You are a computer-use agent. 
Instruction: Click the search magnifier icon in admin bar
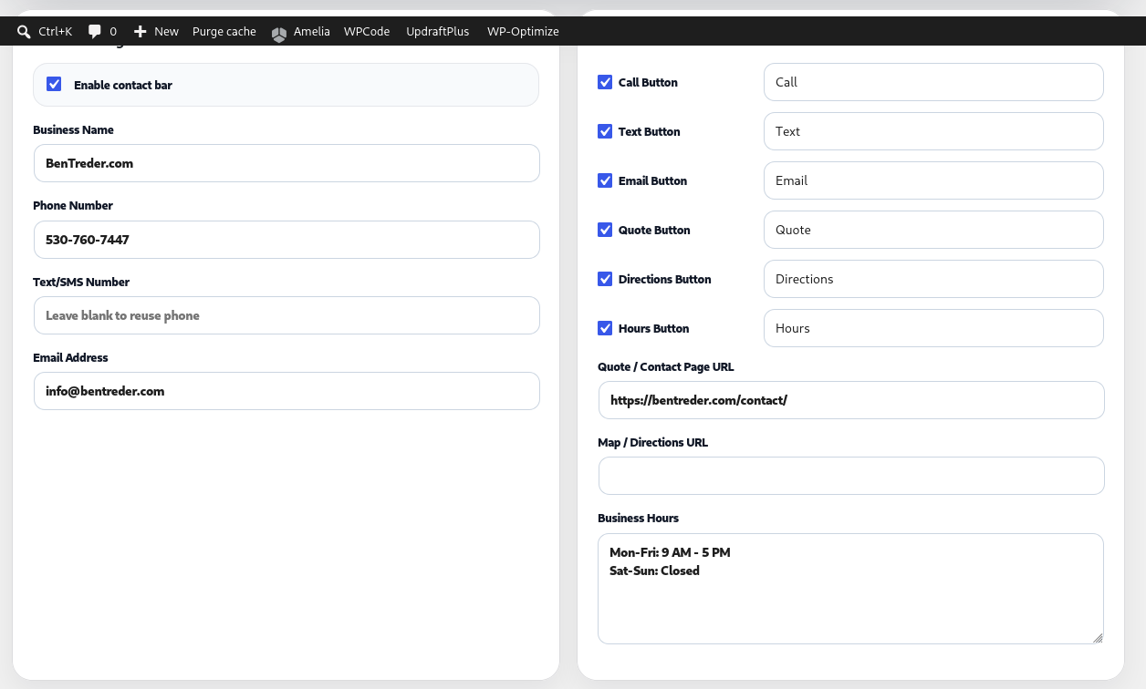24,31
